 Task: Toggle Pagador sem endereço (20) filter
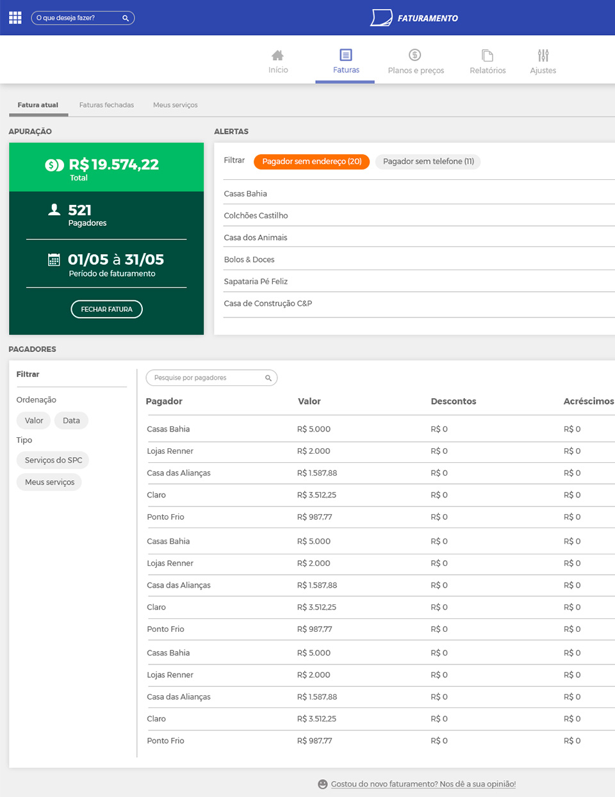[x=312, y=161]
